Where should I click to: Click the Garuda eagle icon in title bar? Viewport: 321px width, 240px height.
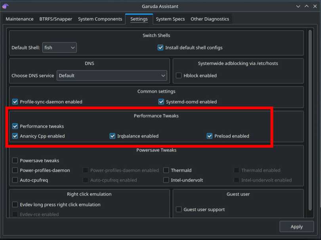pyautogui.click(x=5, y=6)
